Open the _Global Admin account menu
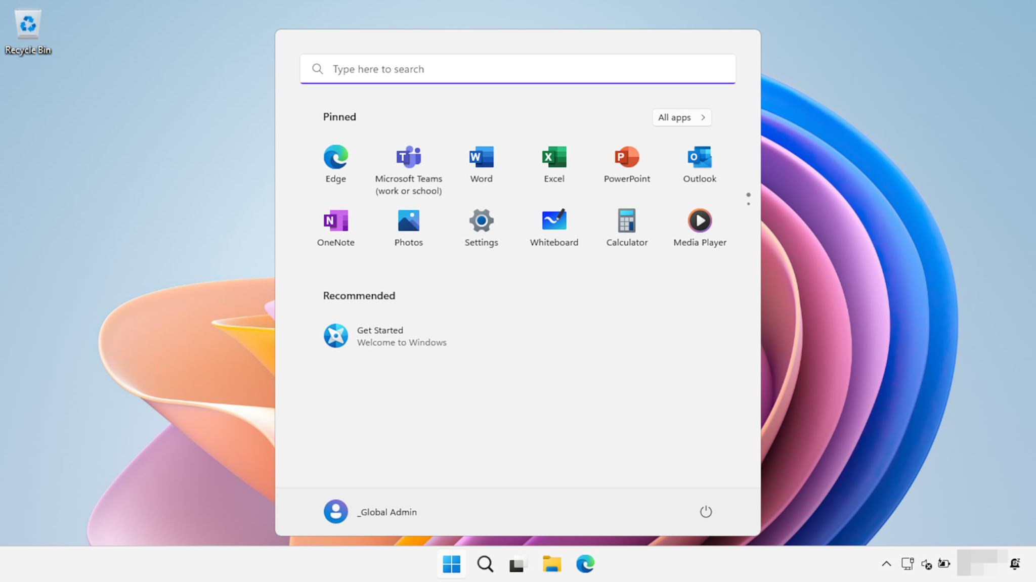Viewport: 1036px width, 582px height. coord(370,511)
